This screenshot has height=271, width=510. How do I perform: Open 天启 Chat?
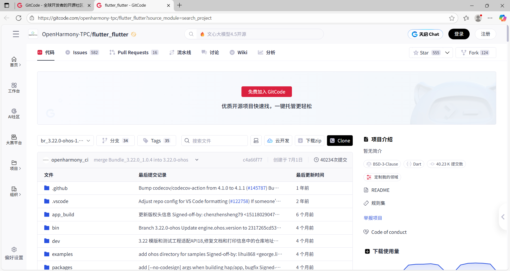click(425, 34)
